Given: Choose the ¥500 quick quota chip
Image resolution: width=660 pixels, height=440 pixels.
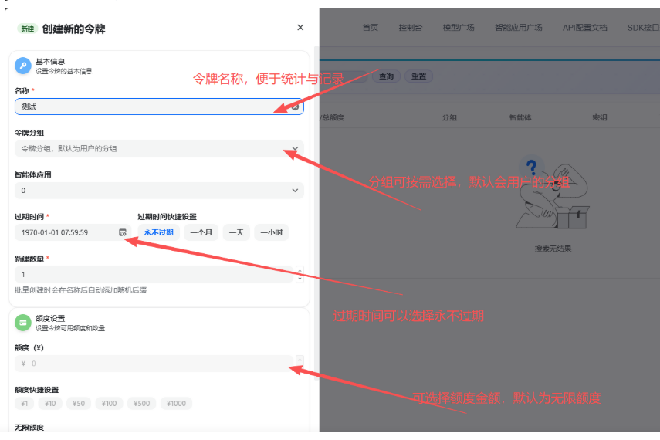Looking at the screenshot, I should [x=142, y=404].
